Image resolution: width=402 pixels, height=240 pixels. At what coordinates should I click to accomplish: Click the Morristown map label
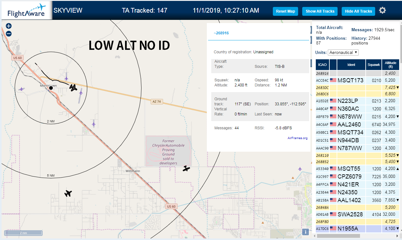(x=48, y=85)
